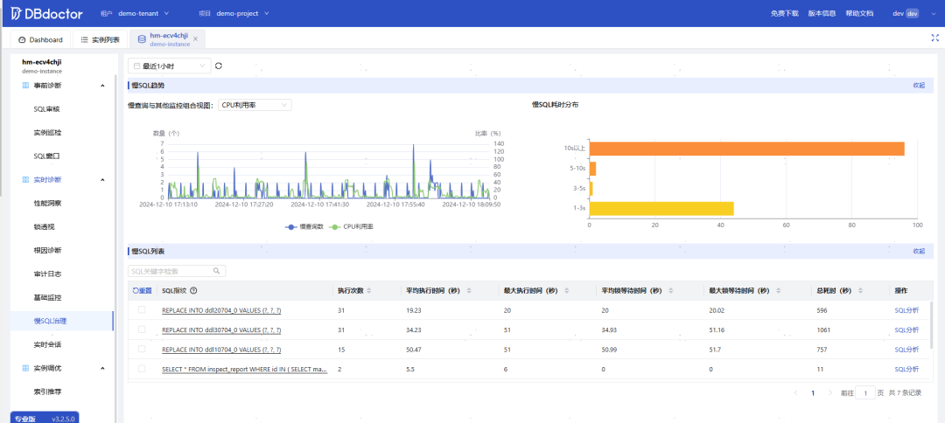This screenshot has width=945, height=423.
Task: Click the 重置 reset button
Action: pos(143,291)
